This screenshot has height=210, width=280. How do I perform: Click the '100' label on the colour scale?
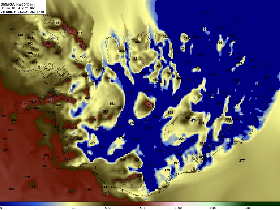pyautogui.click(x=73, y=208)
